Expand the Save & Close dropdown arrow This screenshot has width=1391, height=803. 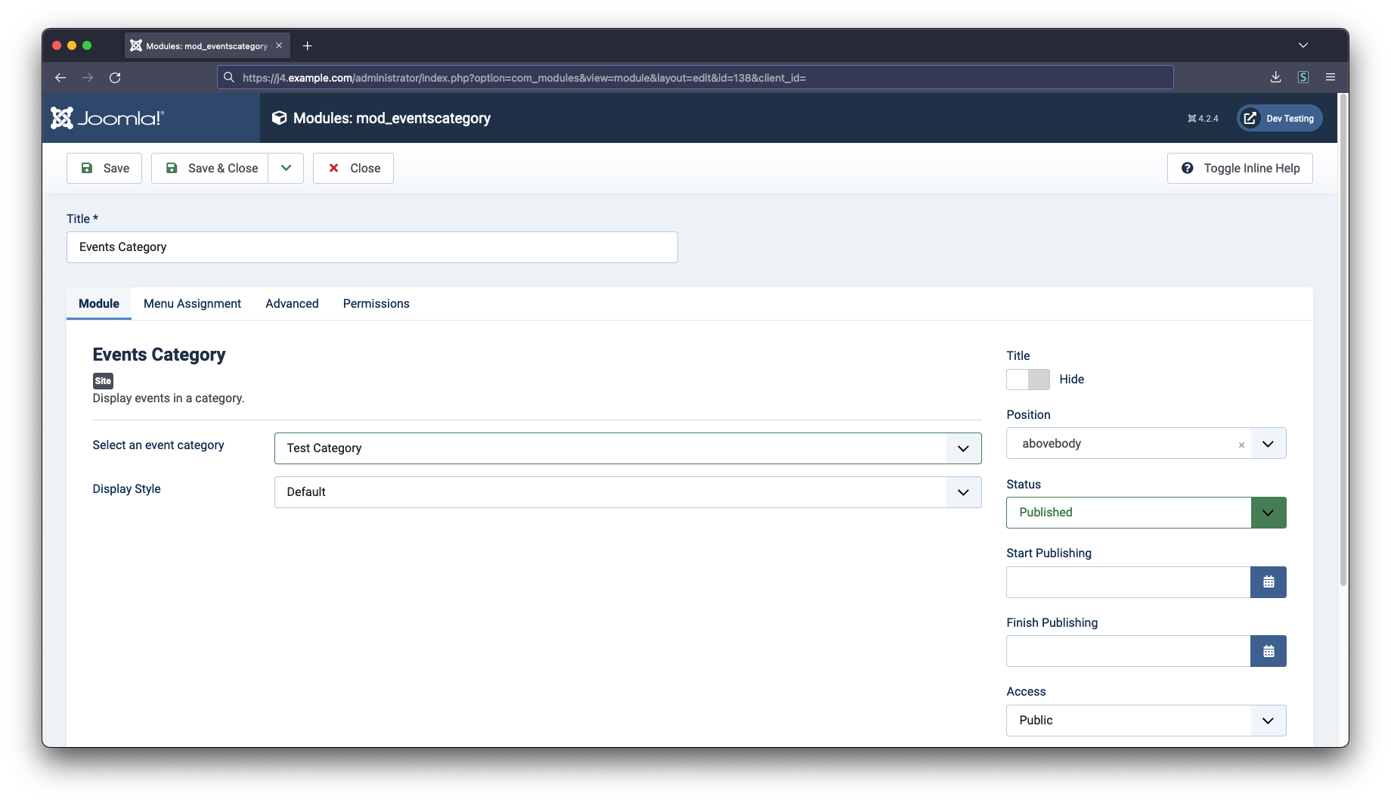[x=286, y=168]
